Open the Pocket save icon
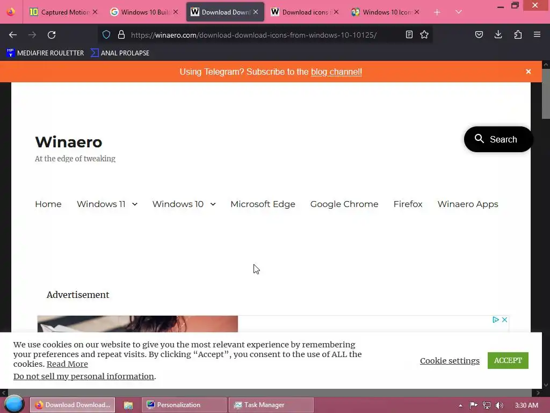550x413 pixels. pos(479,34)
